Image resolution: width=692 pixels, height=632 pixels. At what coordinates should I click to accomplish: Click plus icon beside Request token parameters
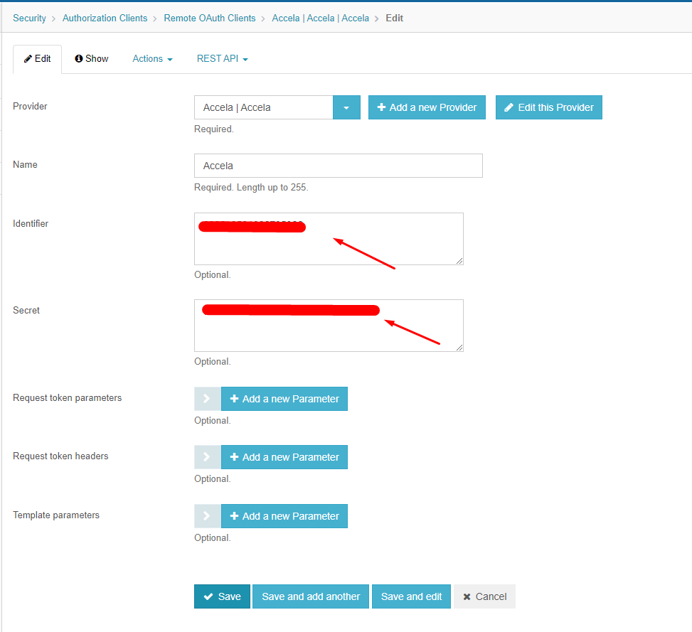[235, 399]
